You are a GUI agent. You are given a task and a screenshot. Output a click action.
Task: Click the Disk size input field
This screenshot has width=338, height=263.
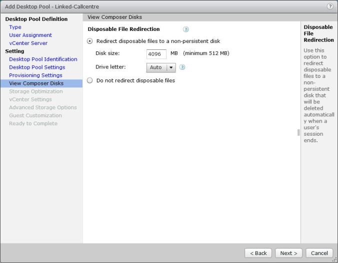156,54
